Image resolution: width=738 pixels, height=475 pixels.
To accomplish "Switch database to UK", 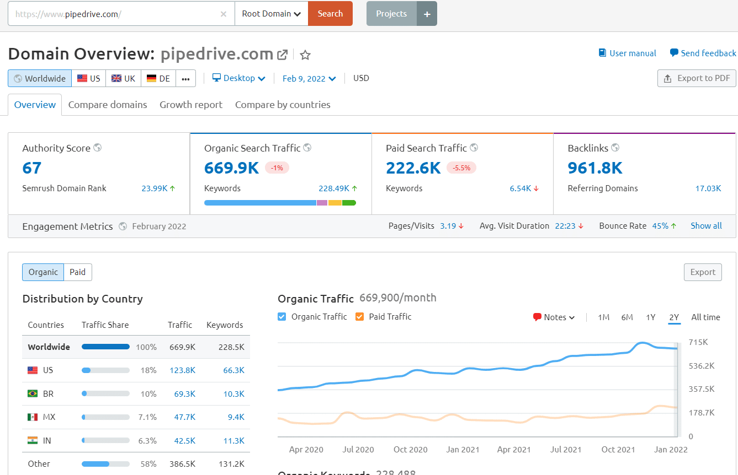I will click(x=124, y=78).
